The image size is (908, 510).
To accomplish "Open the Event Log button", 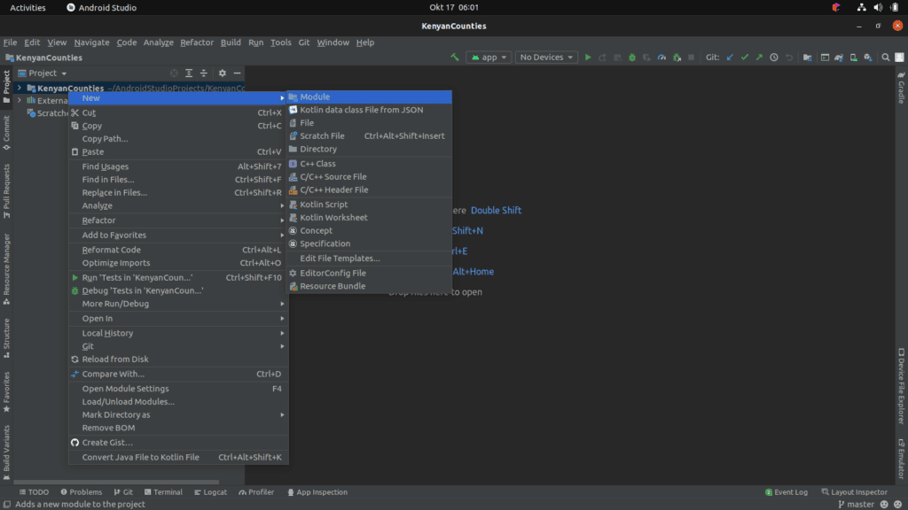I will pyautogui.click(x=786, y=492).
